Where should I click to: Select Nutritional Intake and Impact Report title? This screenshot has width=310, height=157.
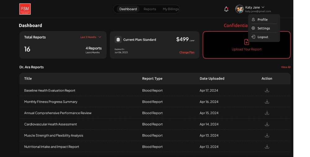click(51, 147)
